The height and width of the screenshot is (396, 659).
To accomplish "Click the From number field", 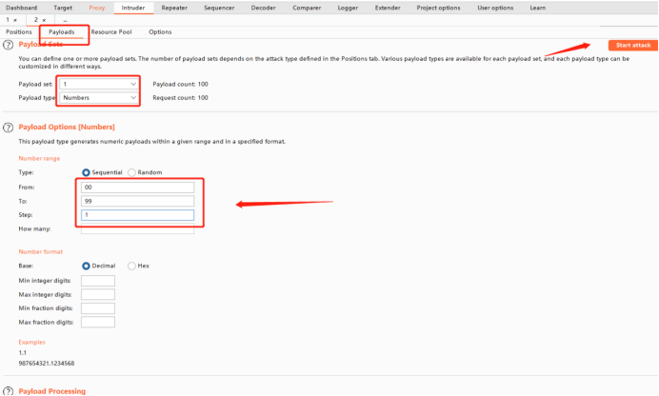I will click(x=137, y=188).
